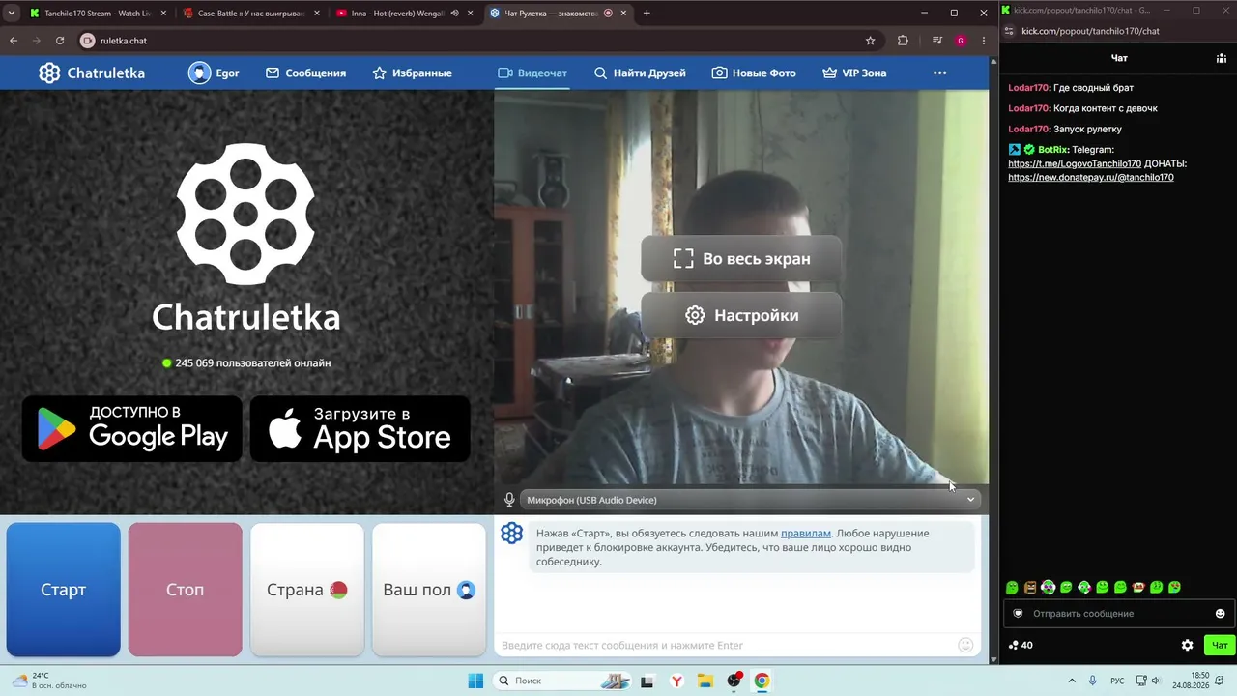Open the t.me/LogovoTanchilo170 Telegram link
This screenshot has height=696, width=1237.
1075,163
